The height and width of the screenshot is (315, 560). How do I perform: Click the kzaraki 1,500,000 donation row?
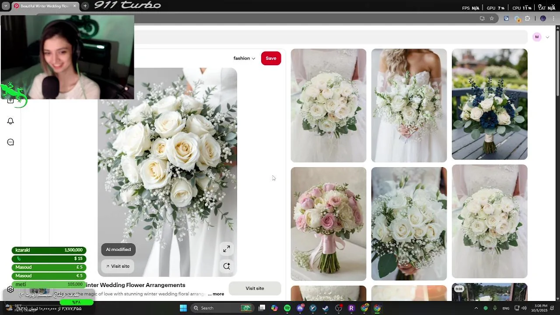(49, 250)
